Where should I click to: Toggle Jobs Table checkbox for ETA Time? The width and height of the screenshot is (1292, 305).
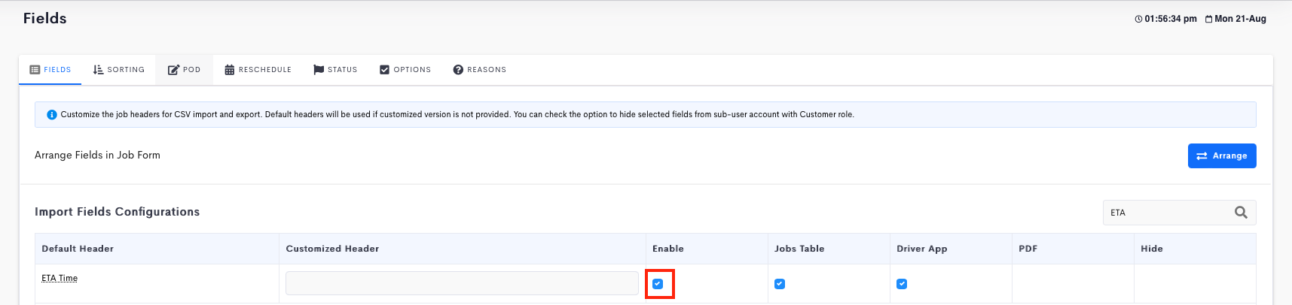coord(780,284)
